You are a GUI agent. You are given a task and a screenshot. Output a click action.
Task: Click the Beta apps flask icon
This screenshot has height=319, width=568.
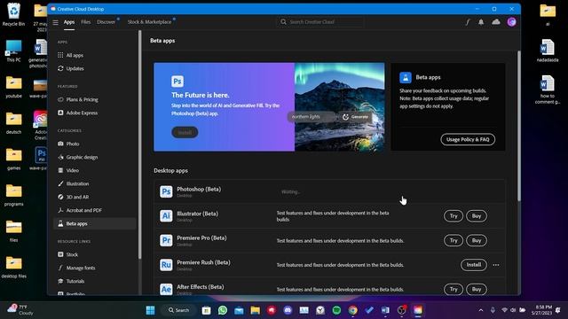pyautogui.click(x=406, y=77)
